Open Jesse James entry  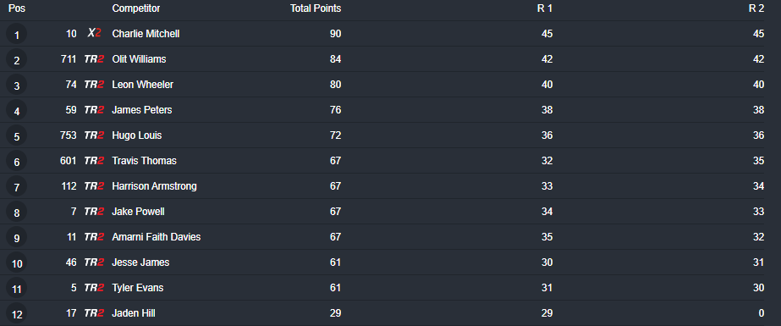pos(140,262)
